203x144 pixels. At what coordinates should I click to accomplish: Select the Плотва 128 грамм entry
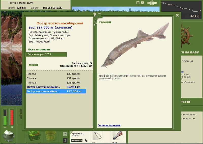pyautogui.click(x=56, y=83)
